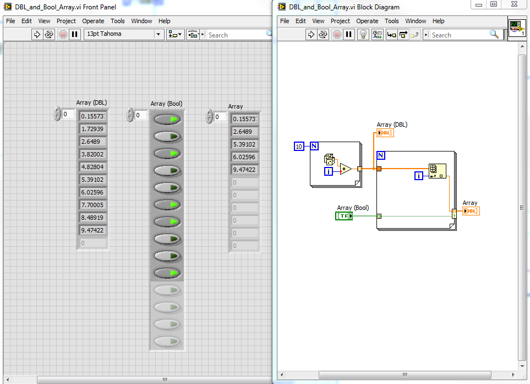Expand the Align Objects dropdown
530x384 pixels.
tap(176, 34)
